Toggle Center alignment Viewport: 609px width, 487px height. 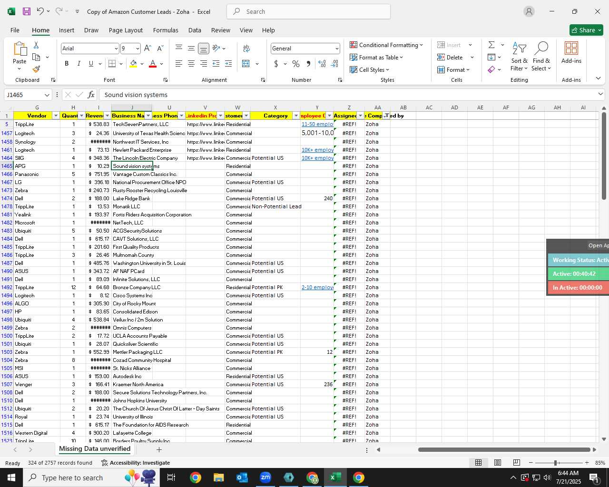click(x=191, y=64)
